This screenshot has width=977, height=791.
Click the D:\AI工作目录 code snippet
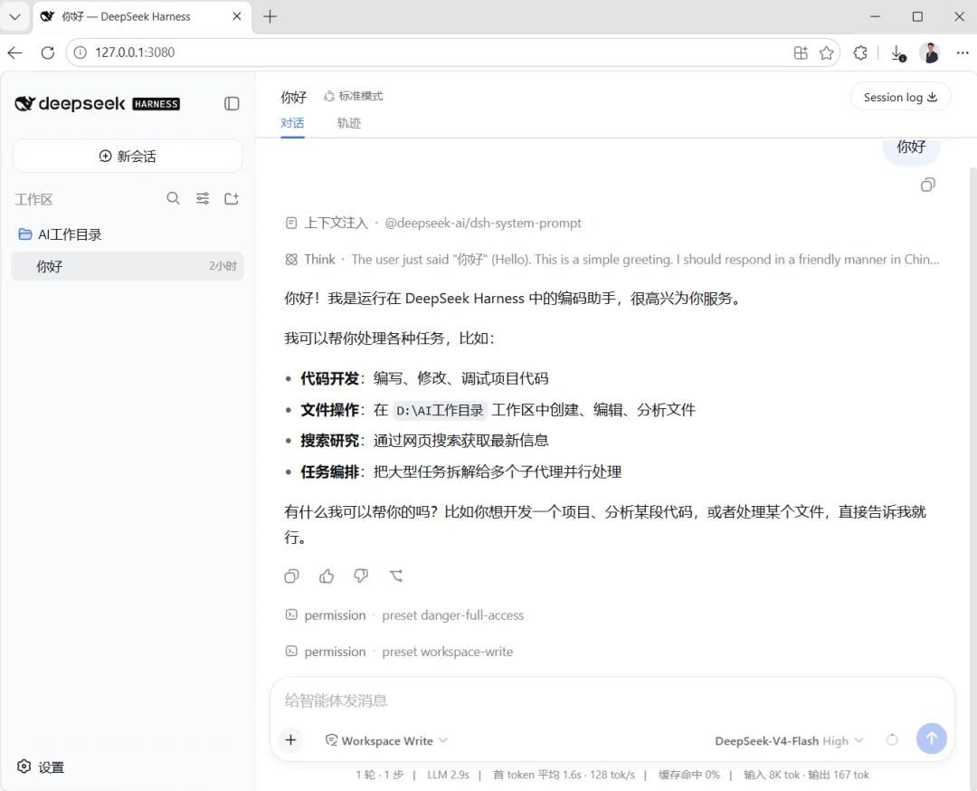pos(440,410)
